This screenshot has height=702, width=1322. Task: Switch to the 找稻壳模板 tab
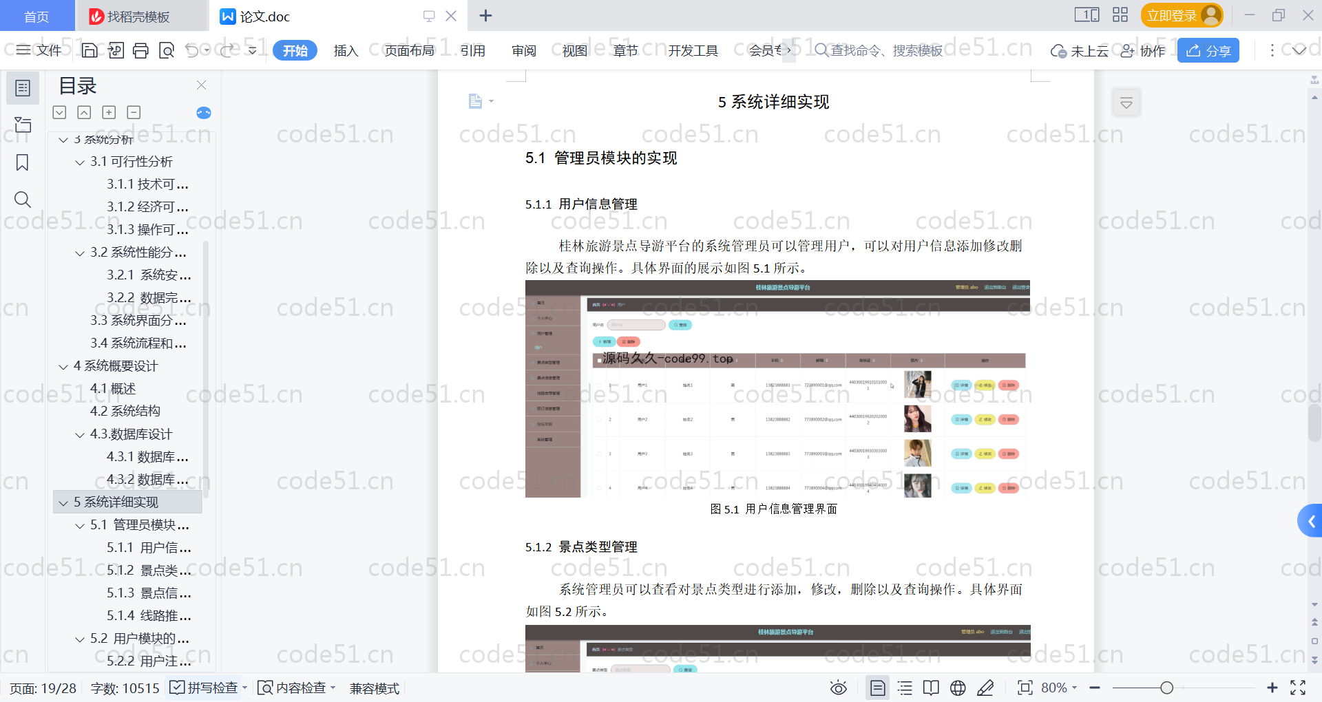coord(138,16)
